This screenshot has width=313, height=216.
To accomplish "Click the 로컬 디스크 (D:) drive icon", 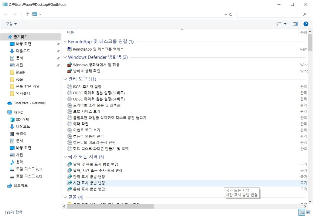I will click(12, 176).
